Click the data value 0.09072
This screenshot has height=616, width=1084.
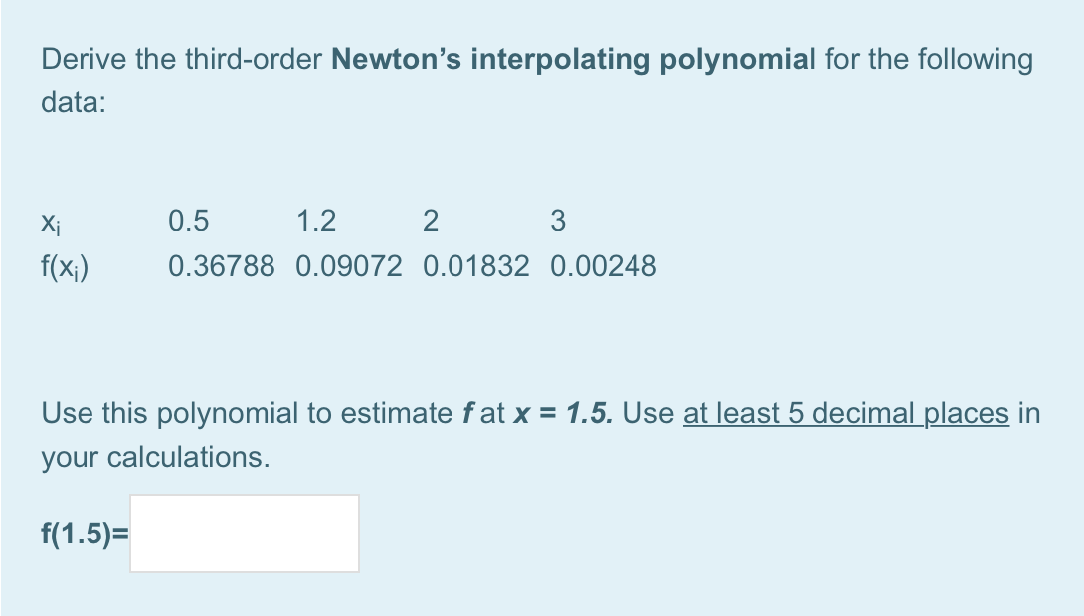(349, 266)
